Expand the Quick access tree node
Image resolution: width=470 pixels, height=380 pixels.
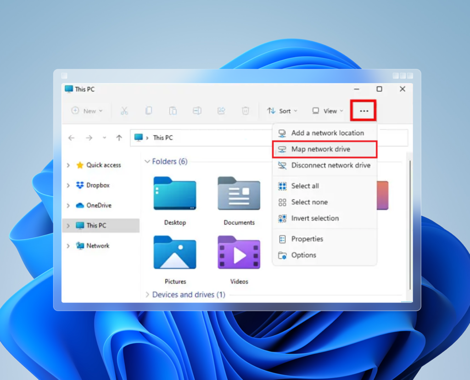(68, 165)
